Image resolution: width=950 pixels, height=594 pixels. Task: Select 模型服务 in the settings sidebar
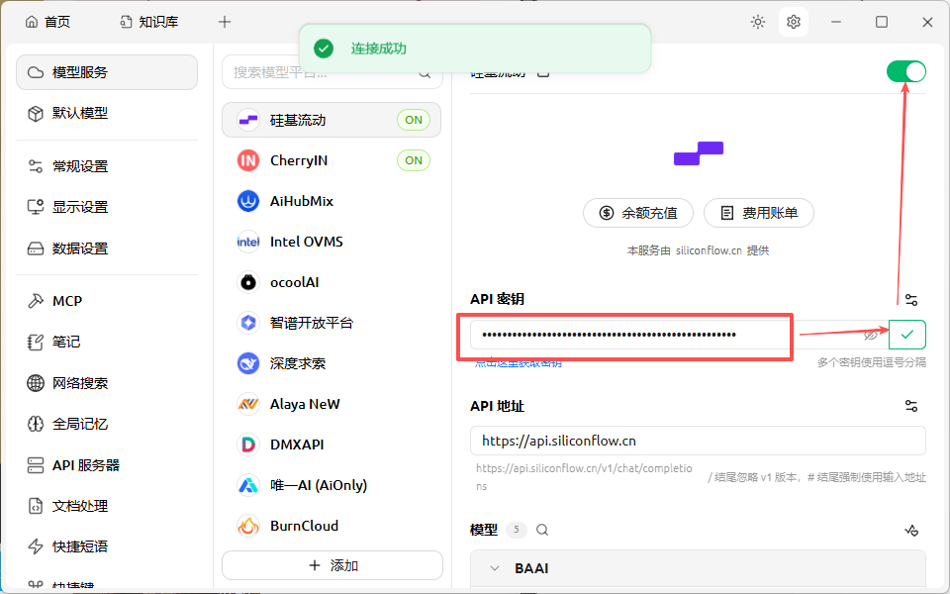coord(107,72)
